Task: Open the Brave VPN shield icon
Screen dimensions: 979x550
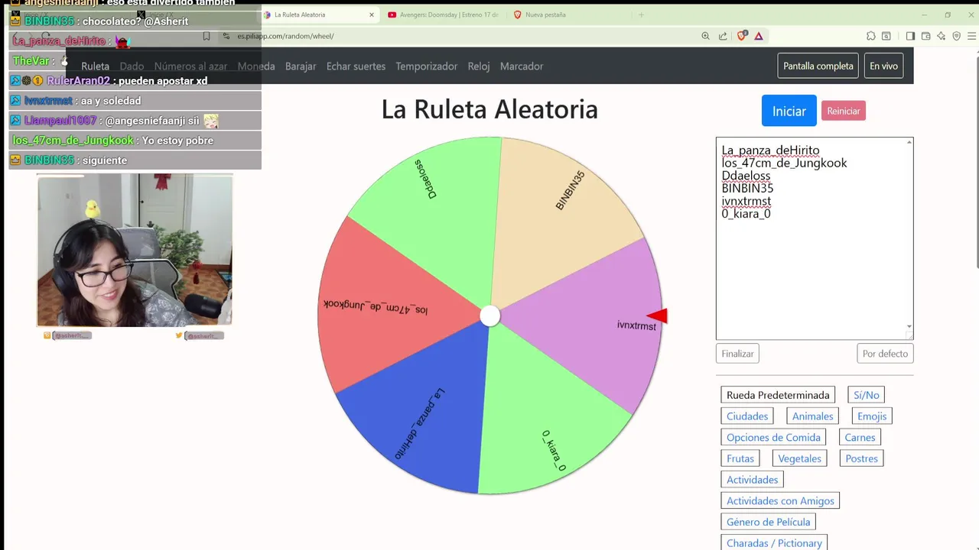Action: click(956, 36)
